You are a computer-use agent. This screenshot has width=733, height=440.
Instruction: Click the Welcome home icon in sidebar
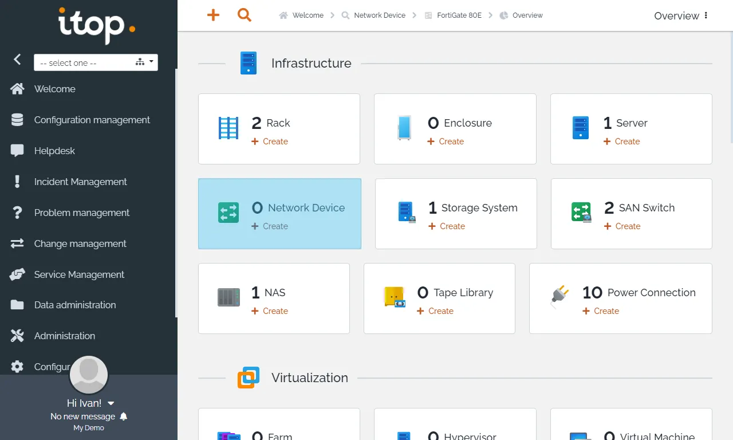17,89
